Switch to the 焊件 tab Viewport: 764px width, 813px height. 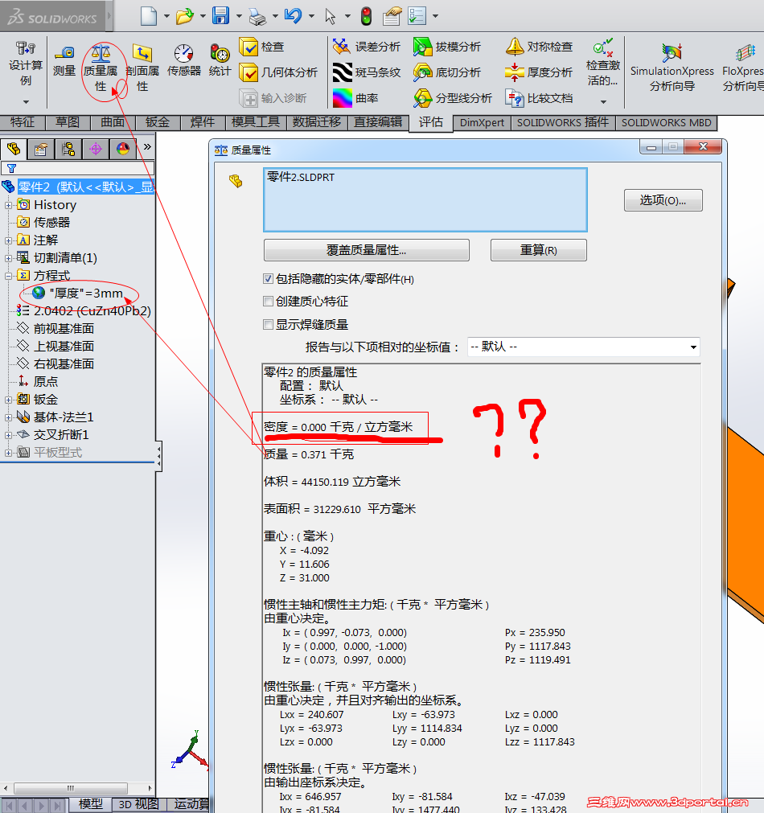(203, 122)
